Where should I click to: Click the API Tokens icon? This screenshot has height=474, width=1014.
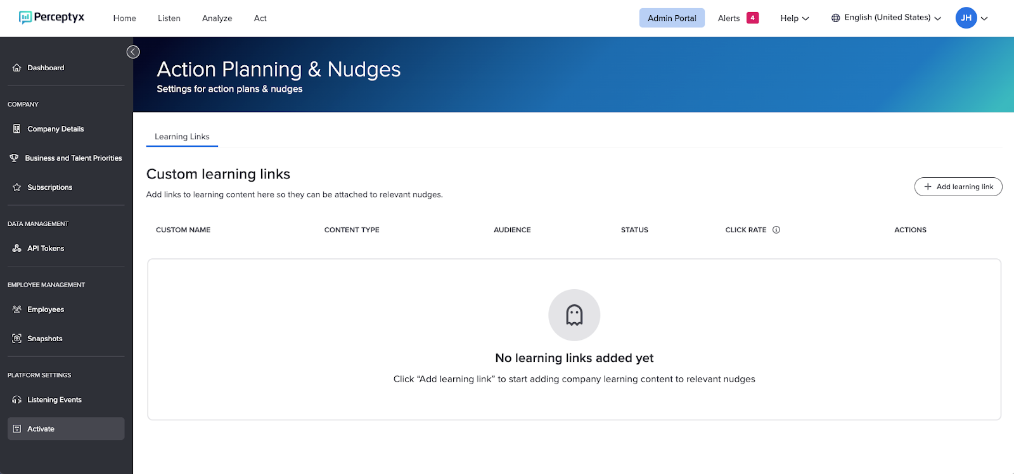tap(17, 248)
